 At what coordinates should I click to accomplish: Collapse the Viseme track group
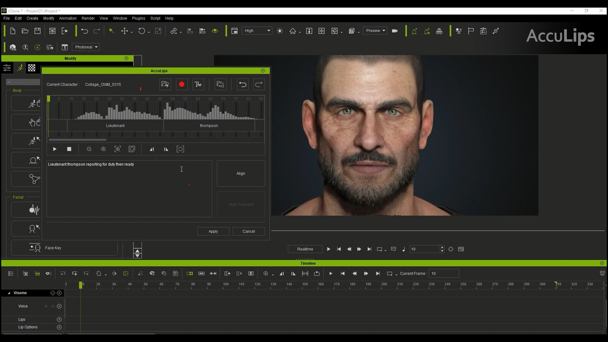pos(8,293)
